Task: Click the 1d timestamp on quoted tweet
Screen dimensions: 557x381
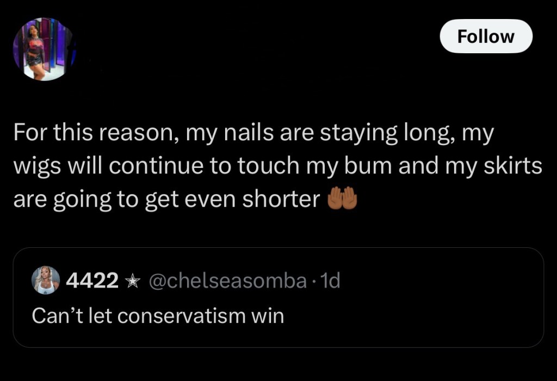Action: point(330,280)
